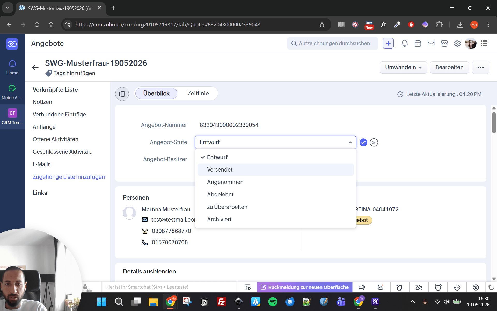Toggle the sidebar panel icon next to Überblick
Image resolution: width=497 pixels, height=311 pixels.
click(x=122, y=94)
